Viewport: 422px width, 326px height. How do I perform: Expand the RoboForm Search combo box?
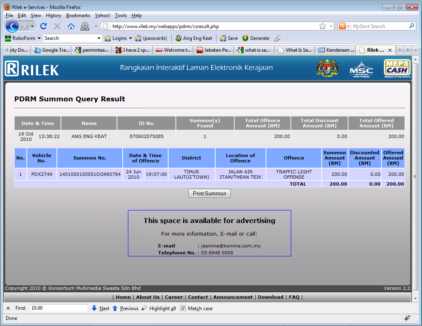[99, 38]
